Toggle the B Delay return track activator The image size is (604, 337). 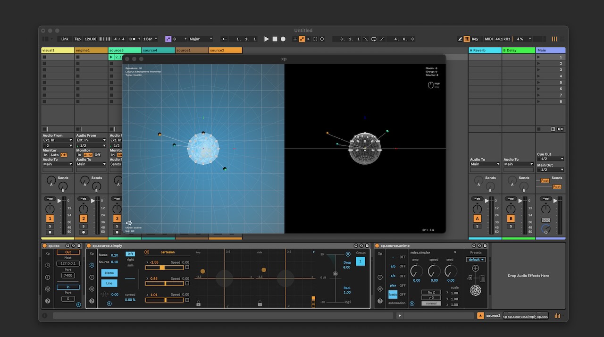coord(511,219)
